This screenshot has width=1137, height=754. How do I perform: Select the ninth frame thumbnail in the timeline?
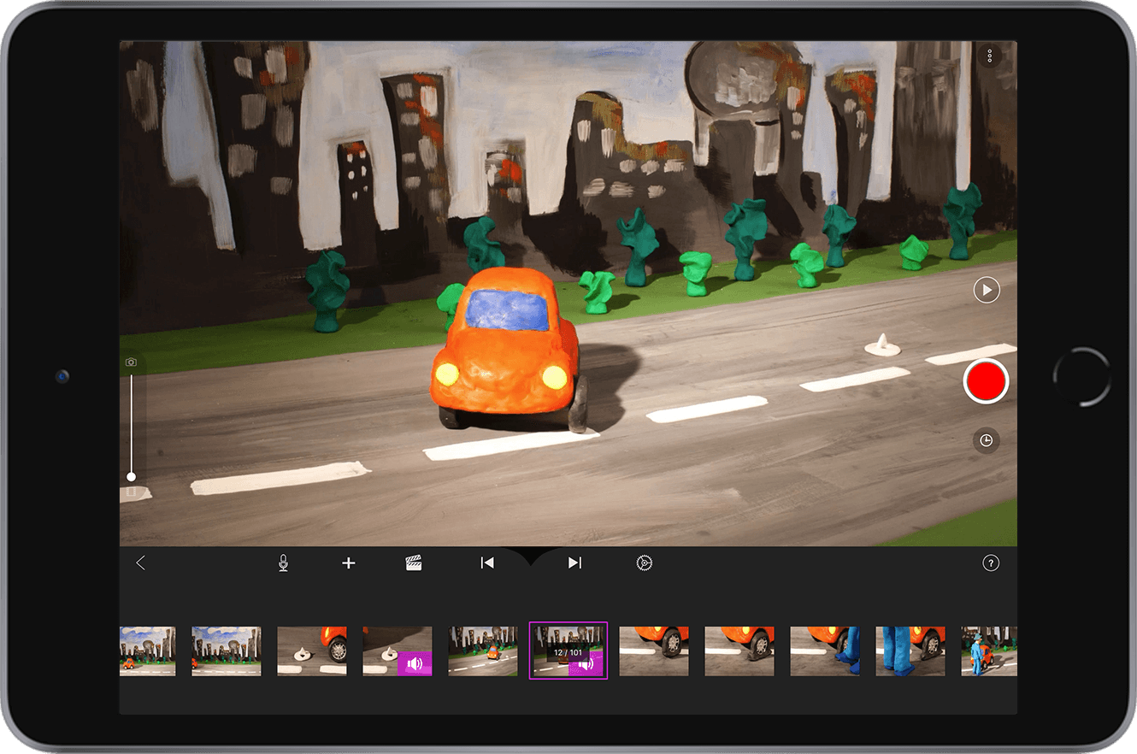tap(825, 651)
